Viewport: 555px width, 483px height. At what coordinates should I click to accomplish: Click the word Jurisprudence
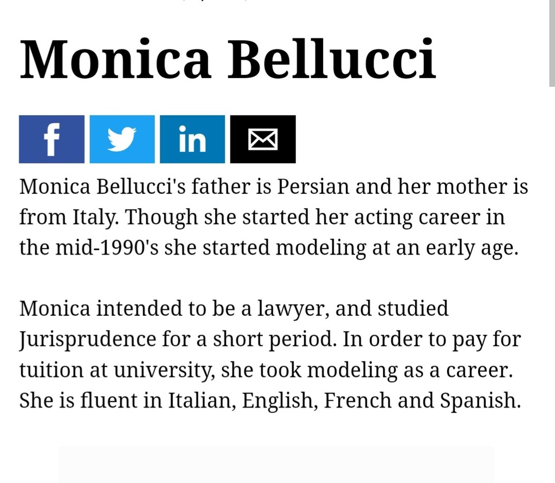pyautogui.click(x=87, y=340)
